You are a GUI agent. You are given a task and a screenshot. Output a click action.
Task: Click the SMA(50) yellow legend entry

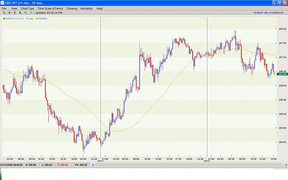pyautogui.click(x=41, y=18)
